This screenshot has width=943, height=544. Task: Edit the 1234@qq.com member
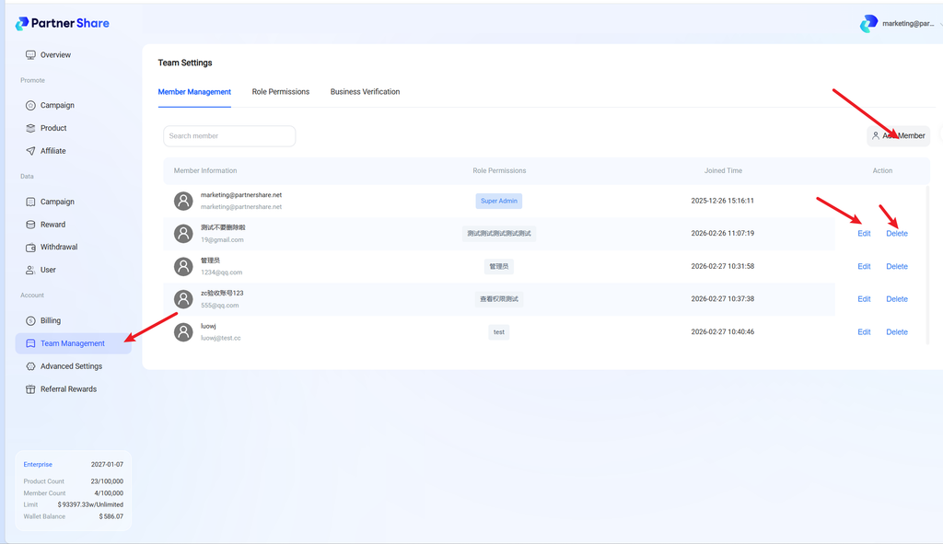864,266
